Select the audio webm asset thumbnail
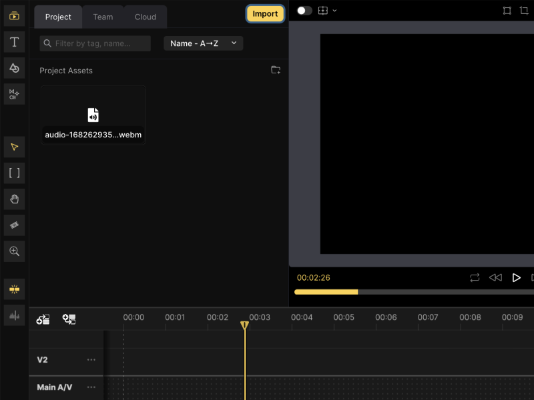This screenshot has width=534, height=400. pyautogui.click(x=93, y=115)
